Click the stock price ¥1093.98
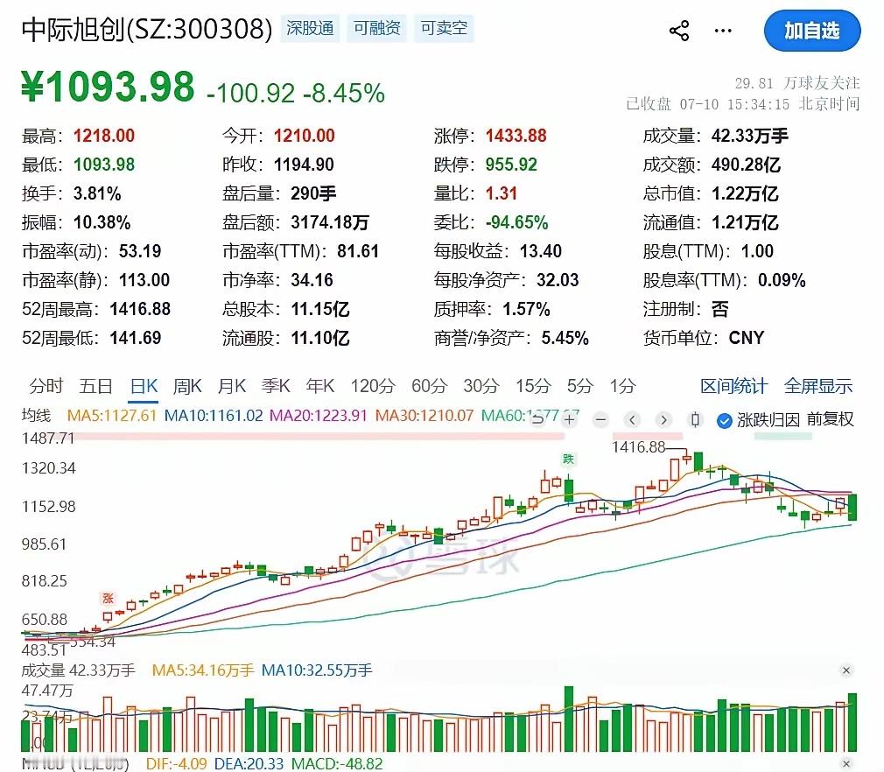Image resolution: width=884 pixels, height=772 pixels. click(x=108, y=87)
